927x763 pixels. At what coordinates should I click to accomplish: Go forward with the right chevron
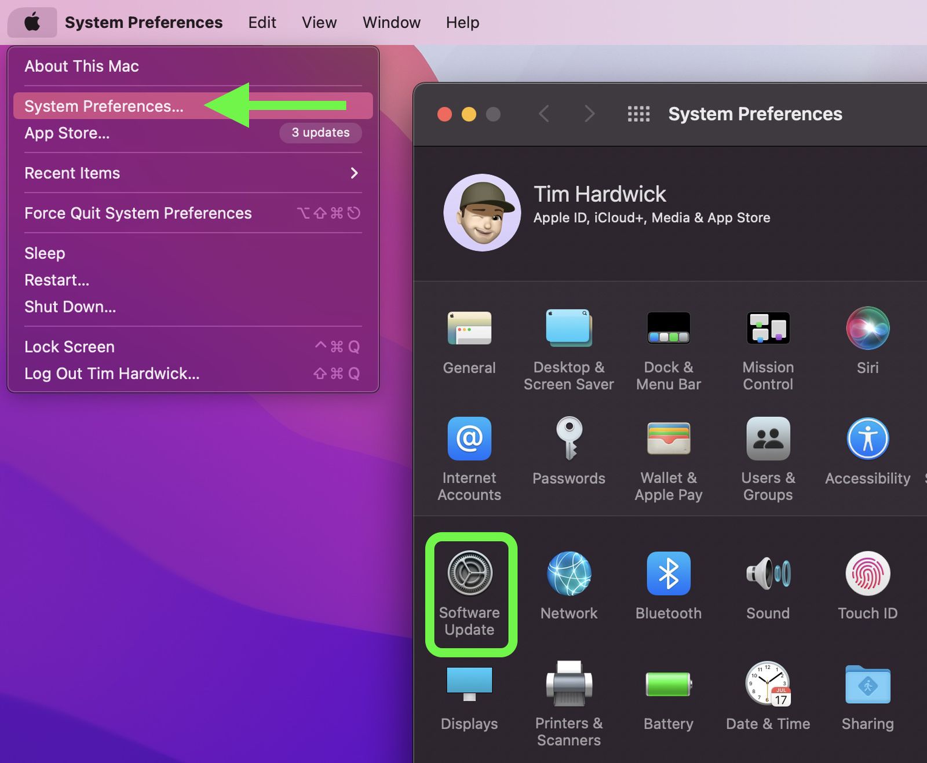click(x=589, y=114)
